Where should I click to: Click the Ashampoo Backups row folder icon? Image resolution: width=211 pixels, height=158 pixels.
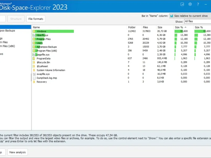pyautogui.click(x=34, y=47)
